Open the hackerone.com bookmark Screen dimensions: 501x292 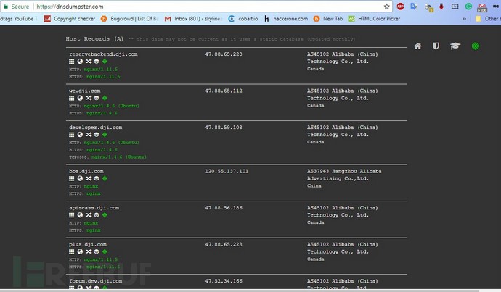(286, 19)
